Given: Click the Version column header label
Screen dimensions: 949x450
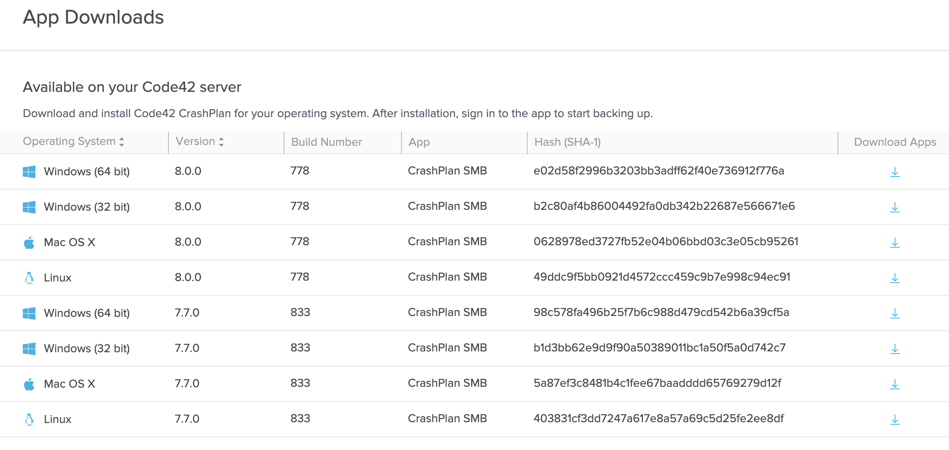Looking at the screenshot, I should tap(195, 142).
